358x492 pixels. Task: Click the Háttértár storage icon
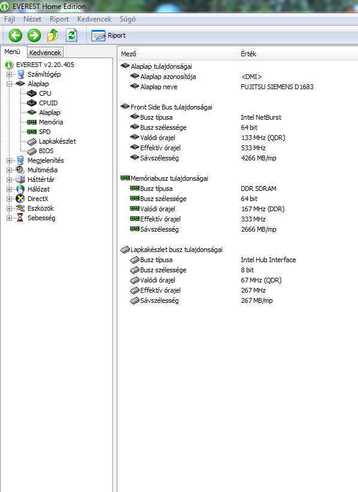click(x=20, y=180)
